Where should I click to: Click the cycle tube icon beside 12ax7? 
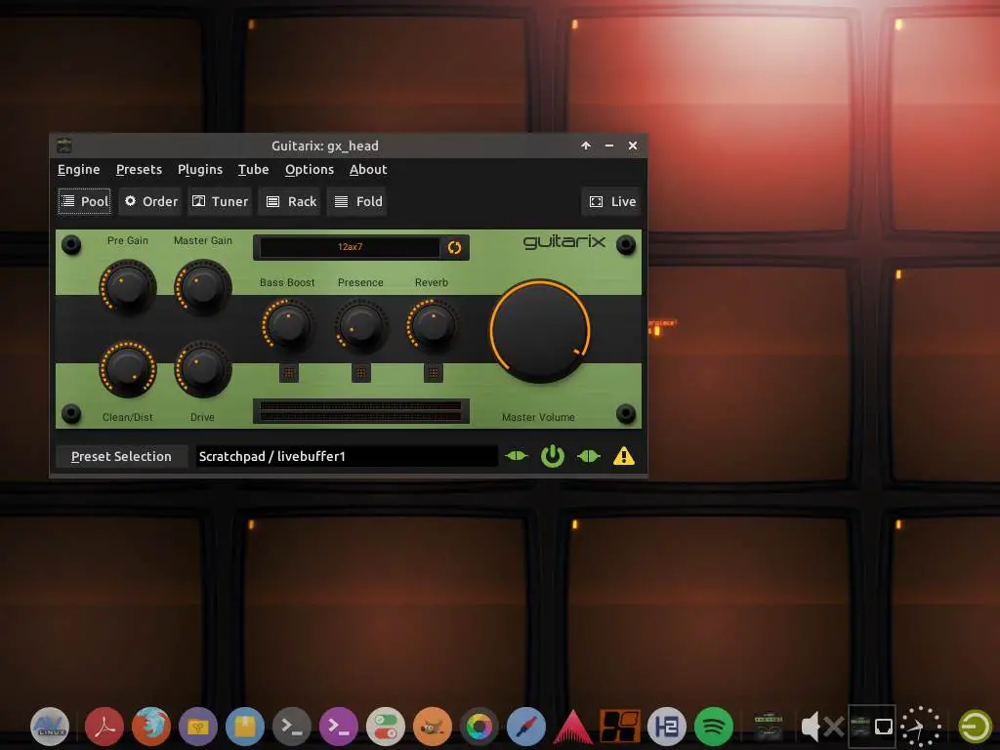point(454,247)
